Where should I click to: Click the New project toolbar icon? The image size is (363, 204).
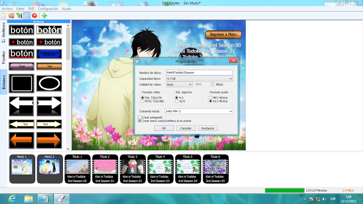3,15
